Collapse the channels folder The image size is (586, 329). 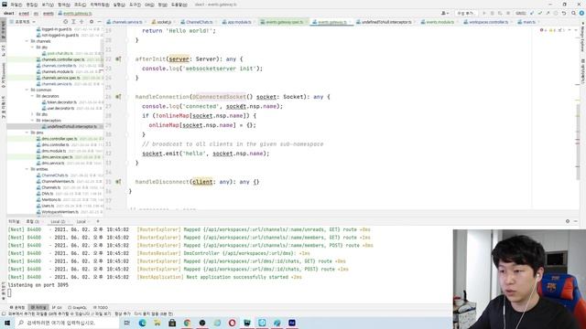27,41
